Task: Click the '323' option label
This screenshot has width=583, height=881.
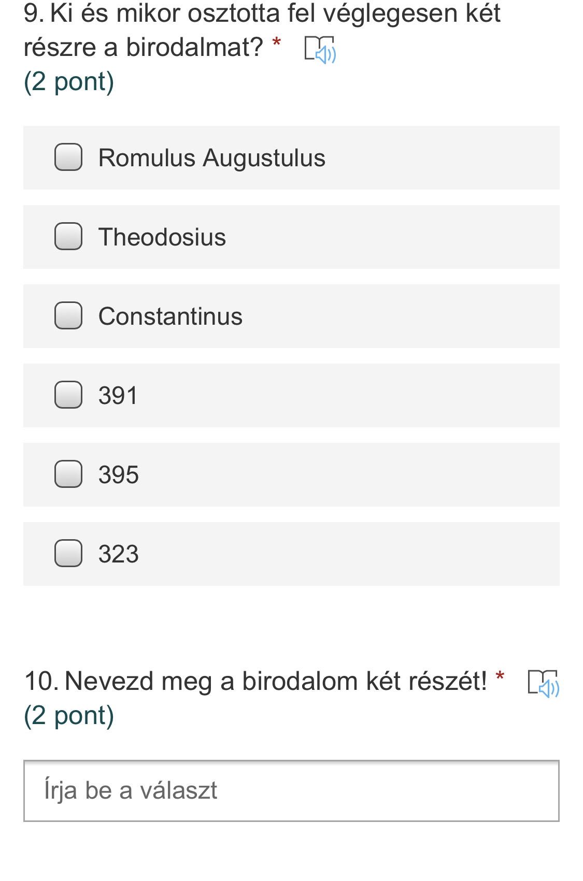Action: [x=119, y=554]
